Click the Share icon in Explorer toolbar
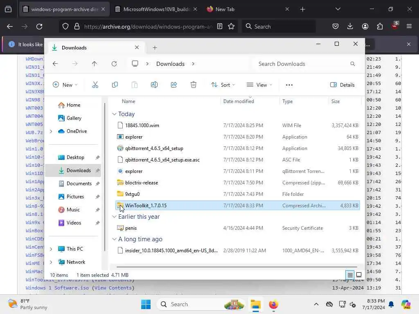This screenshot has width=419, height=314. tap(173, 85)
